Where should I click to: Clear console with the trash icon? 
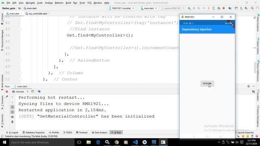tap(12, 122)
